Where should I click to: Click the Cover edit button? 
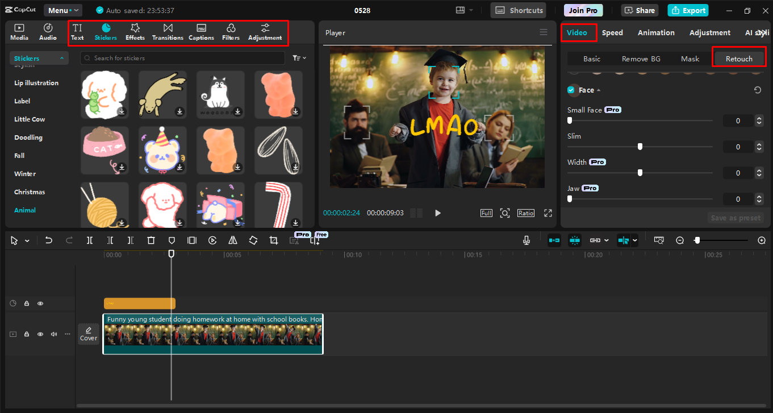tap(89, 334)
